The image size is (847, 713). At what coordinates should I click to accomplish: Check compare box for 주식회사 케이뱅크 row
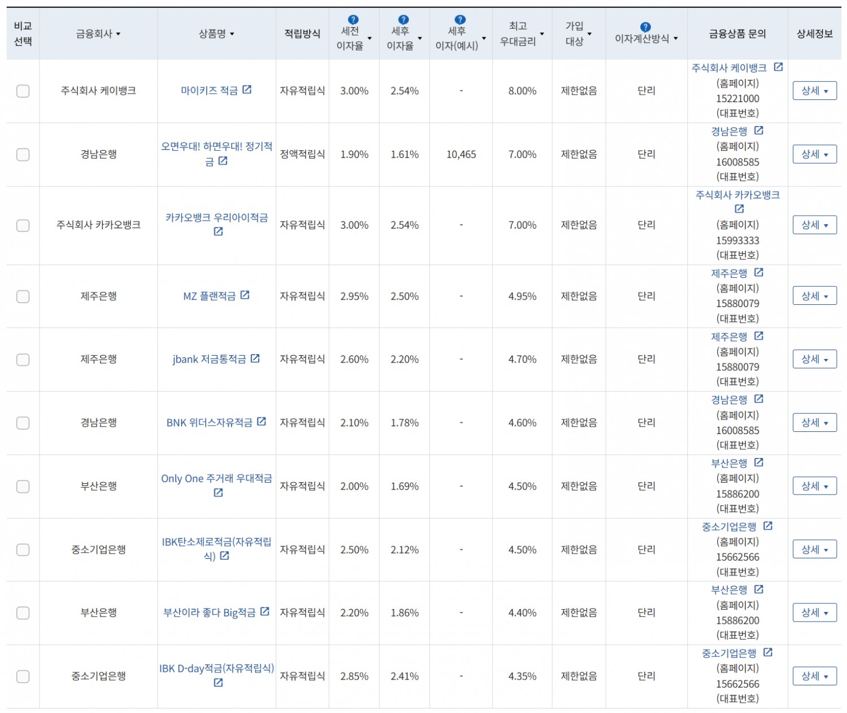pos(23,91)
